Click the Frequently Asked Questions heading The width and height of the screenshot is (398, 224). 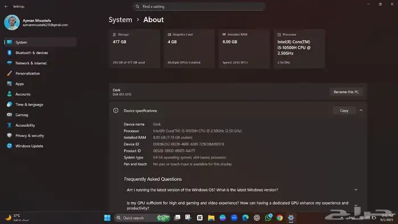tap(153, 179)
